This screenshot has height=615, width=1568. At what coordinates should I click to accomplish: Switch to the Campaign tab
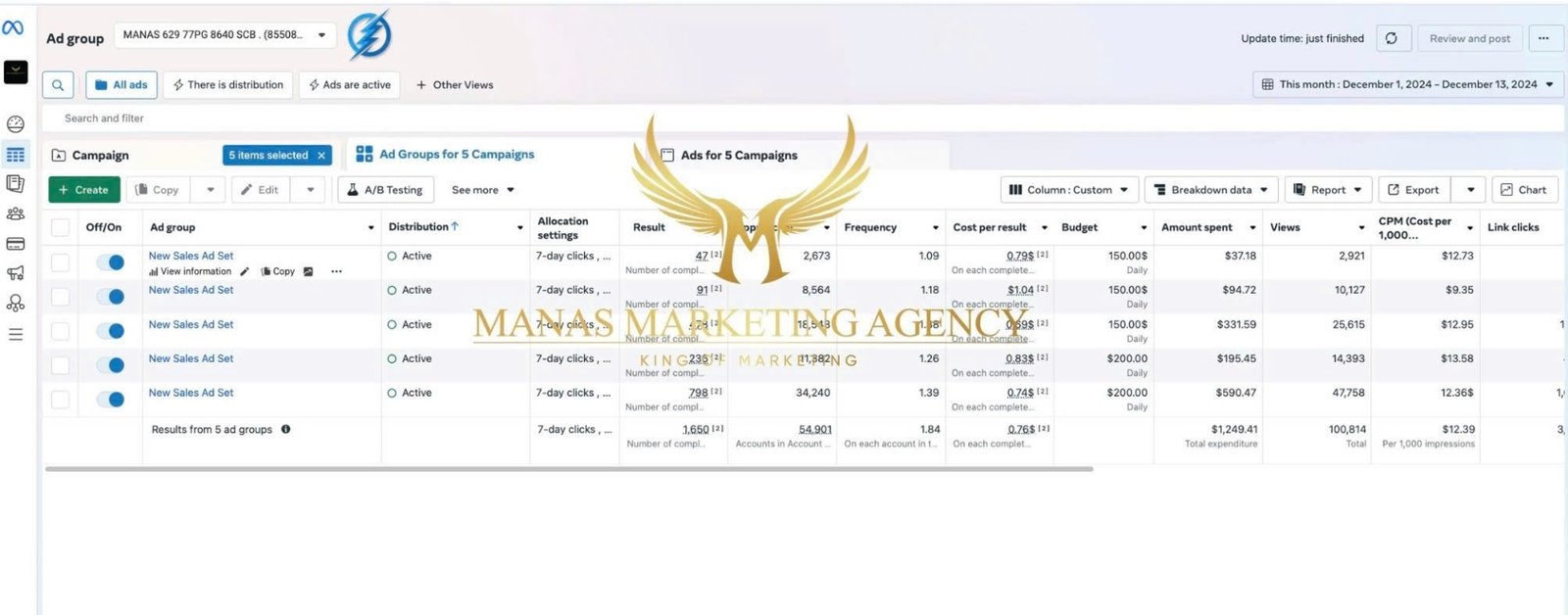[x=100, y=156]
